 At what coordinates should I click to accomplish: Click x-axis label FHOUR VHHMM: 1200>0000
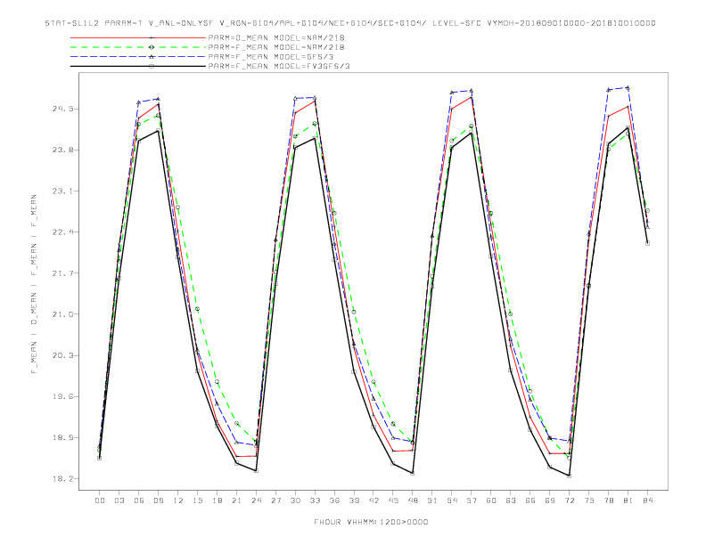pyautogui.click(x=371, y=522)
